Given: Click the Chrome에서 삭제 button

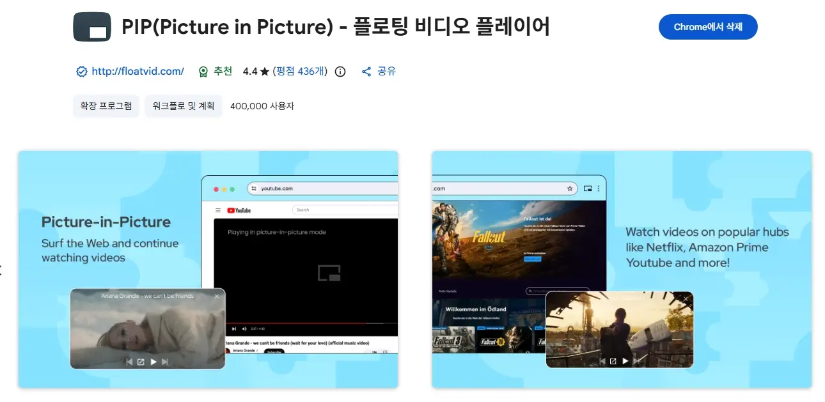Looking at the screenshot, I should [x=708, y=27].
